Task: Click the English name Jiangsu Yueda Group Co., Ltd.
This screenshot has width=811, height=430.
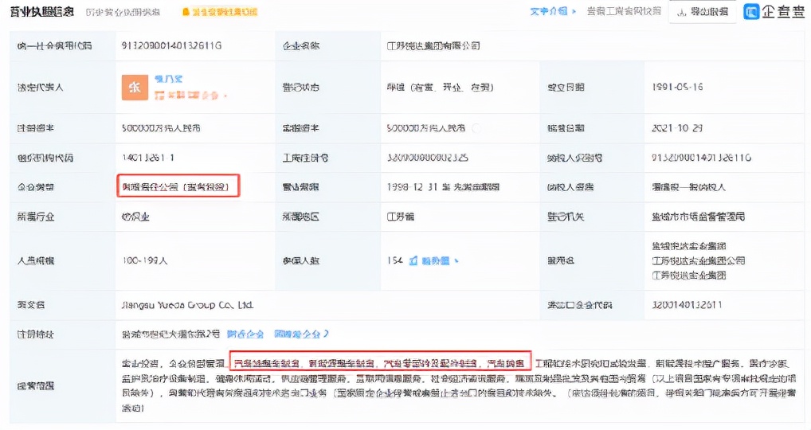Action: click(187, 306)
